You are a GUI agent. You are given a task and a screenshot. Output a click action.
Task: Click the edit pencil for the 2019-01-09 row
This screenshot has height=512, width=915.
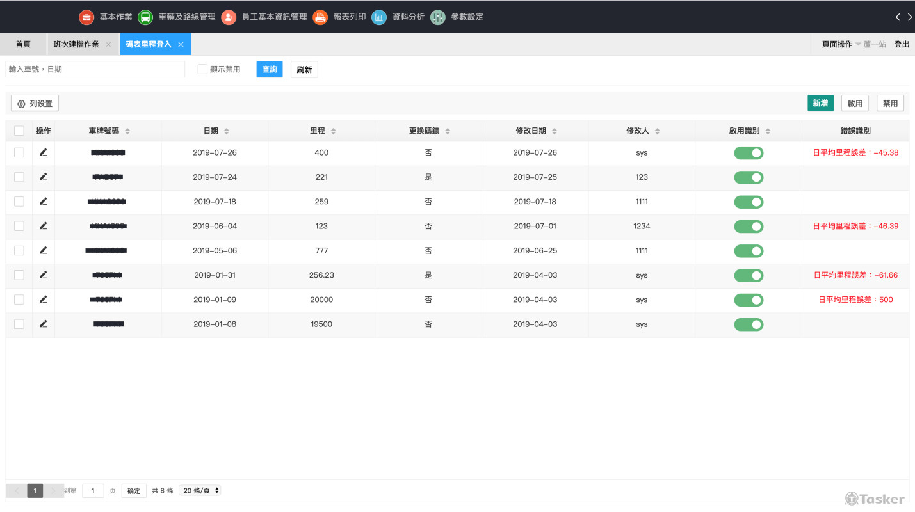(x=44, y=300)
